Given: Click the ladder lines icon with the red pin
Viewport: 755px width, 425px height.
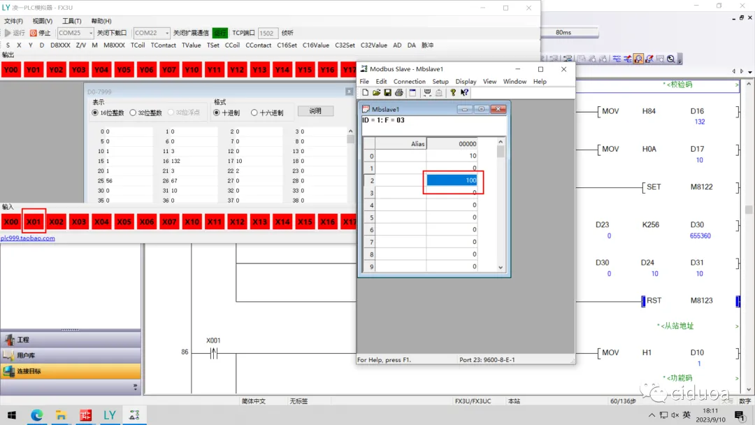Looking at the screenshot, I should point(627,59).
